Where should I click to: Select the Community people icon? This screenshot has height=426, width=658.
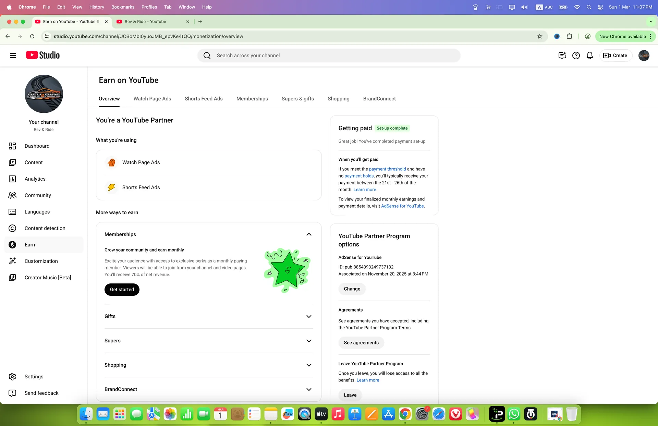click(x=12, y=195)
